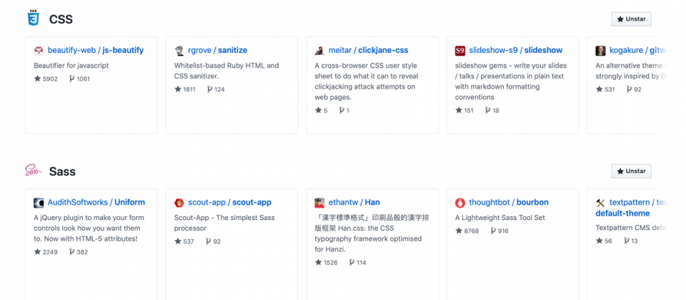This screenshot has width=686, height=300.
Task: Click the Sass topic heading
Action: tap(62, 171)
